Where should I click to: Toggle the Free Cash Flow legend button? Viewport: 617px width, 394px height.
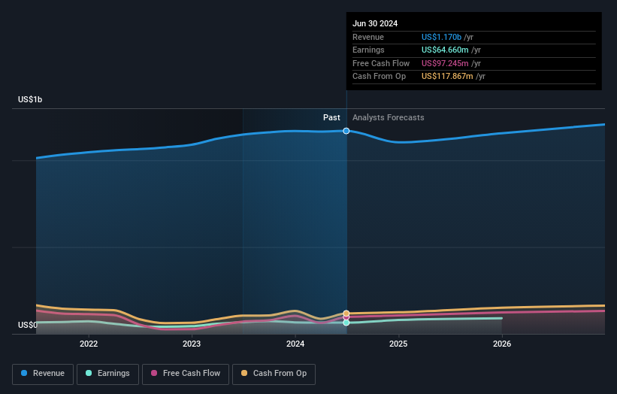pyautogui.click(x=186, y=374)
